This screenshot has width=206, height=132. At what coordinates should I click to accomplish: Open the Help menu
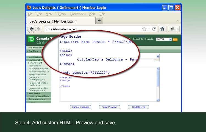tap(102, 14)
